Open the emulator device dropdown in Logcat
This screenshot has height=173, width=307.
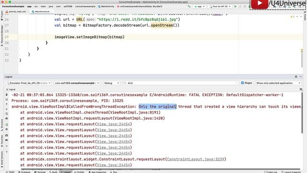[29, 83]
